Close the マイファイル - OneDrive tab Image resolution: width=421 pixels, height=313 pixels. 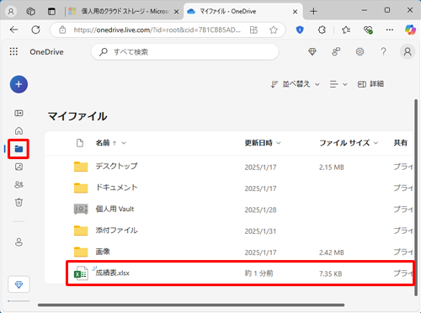click(x=295, y=12)
